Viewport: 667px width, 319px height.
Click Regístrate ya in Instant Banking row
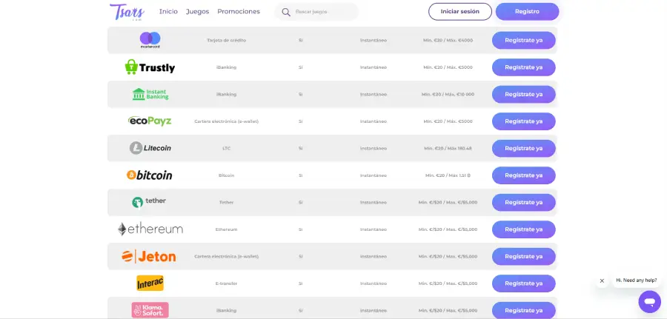pos(524,94)
